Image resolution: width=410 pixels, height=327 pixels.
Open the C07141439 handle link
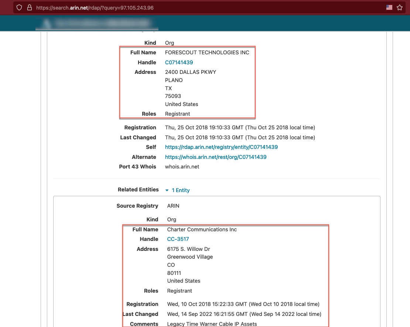coord(179,62)
